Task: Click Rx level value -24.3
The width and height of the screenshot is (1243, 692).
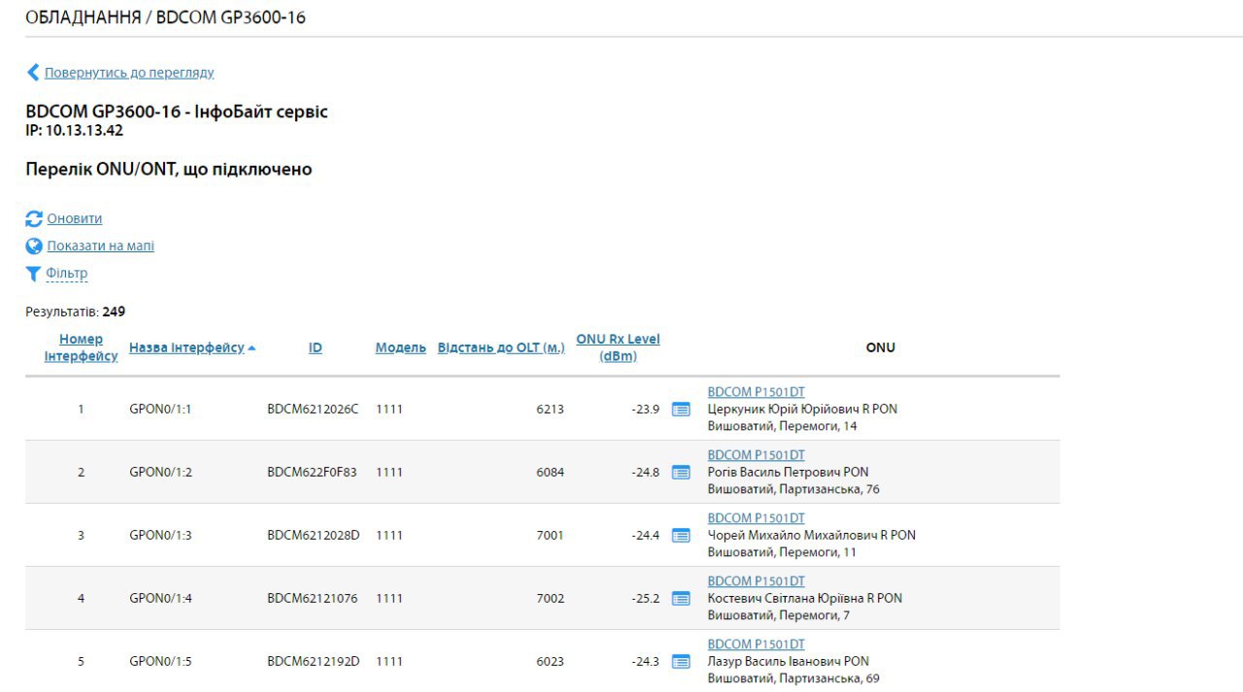Action: (645, 662)
